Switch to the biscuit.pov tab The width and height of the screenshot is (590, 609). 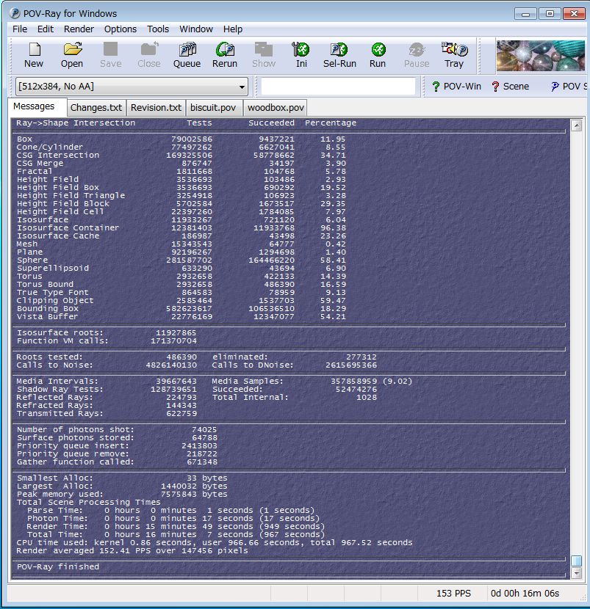pos(213,108)
